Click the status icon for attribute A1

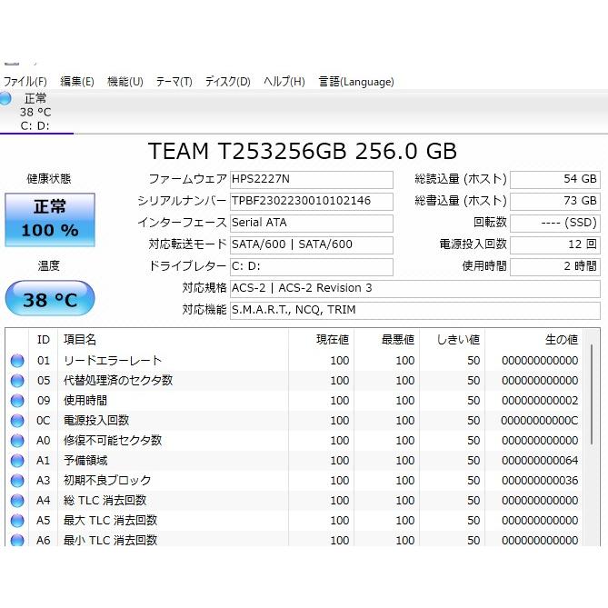(17, 461)
